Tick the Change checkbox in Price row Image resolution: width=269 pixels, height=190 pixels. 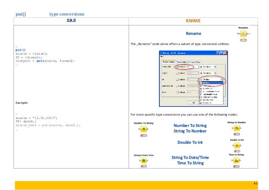tap(177, 92)
